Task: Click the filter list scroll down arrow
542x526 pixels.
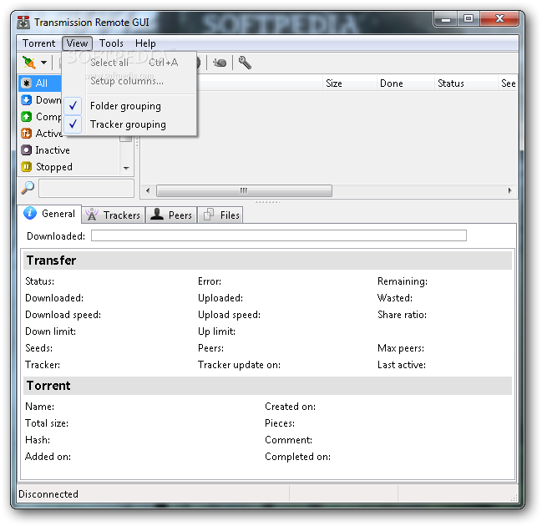Action: tap(126, 169)
